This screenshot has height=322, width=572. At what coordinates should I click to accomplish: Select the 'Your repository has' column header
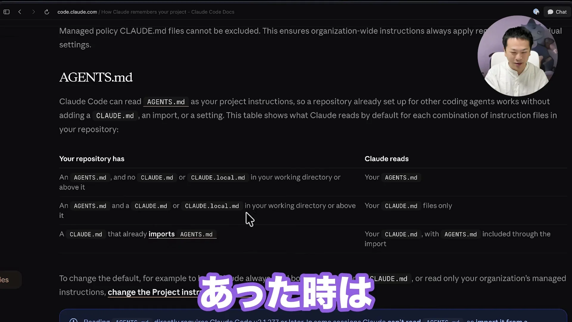click(x=92, y=159)
